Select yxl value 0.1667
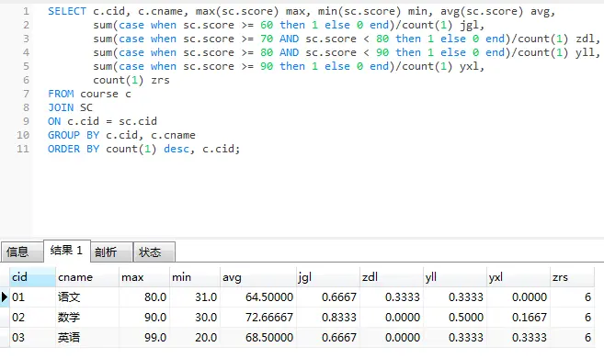 click(x=519, y=318)
